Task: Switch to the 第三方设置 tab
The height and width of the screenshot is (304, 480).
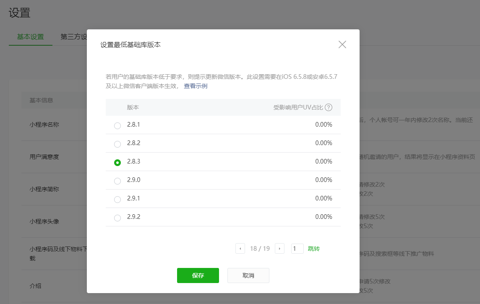Action: 74,37
